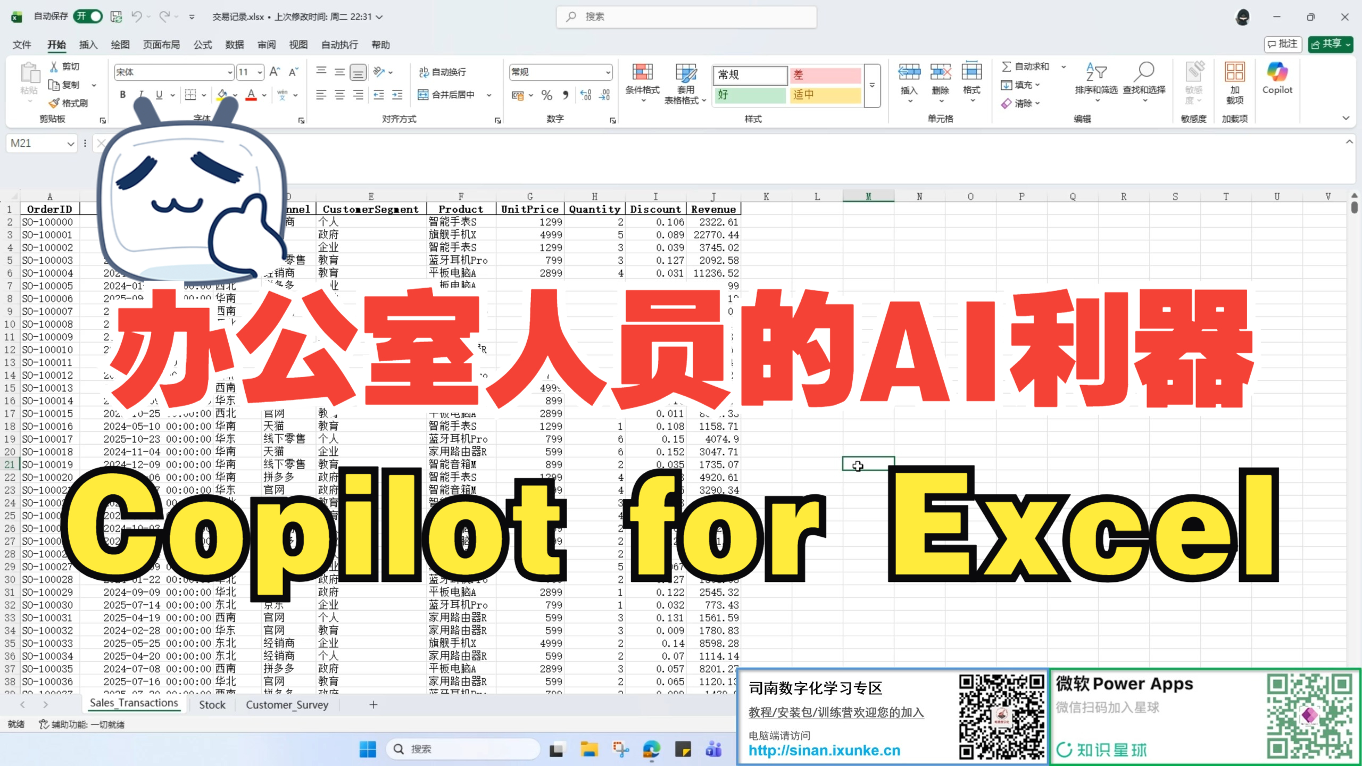Switch to the Stock sheet tab
1362x766 pixels.
pos(212,704)
